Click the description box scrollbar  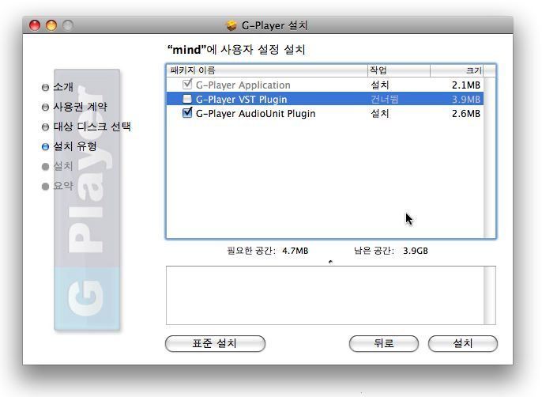[489, 295]
